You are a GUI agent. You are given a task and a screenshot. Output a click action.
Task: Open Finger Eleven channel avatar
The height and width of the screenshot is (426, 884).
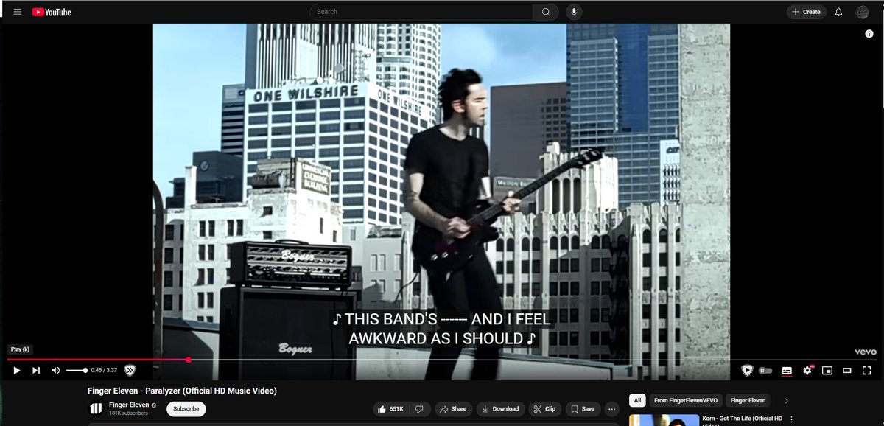(x=96, y=408)
